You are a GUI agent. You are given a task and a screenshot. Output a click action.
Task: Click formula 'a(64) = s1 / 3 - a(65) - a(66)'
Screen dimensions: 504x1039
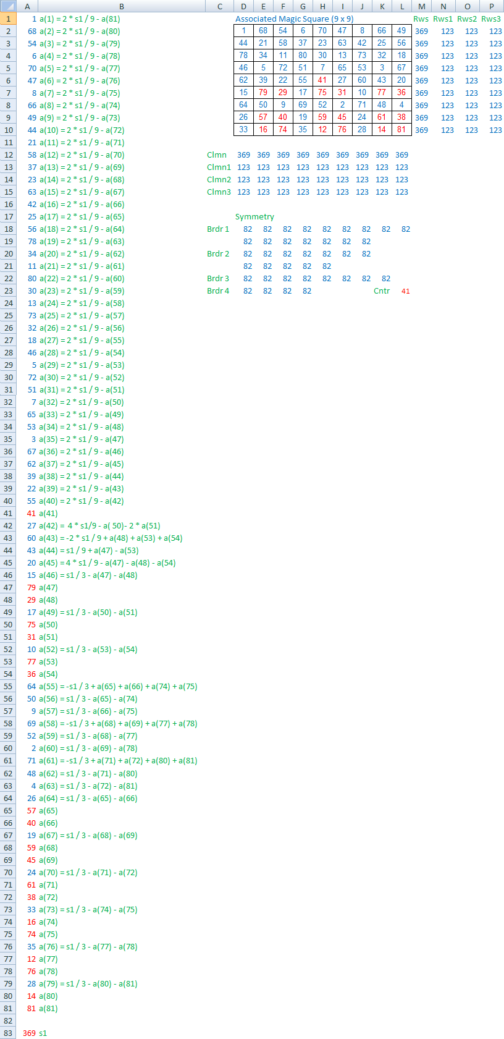coord(88,798)
